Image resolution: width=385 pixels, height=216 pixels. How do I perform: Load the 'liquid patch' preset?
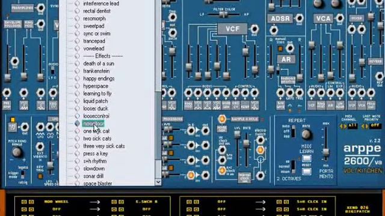coord(95,101)
